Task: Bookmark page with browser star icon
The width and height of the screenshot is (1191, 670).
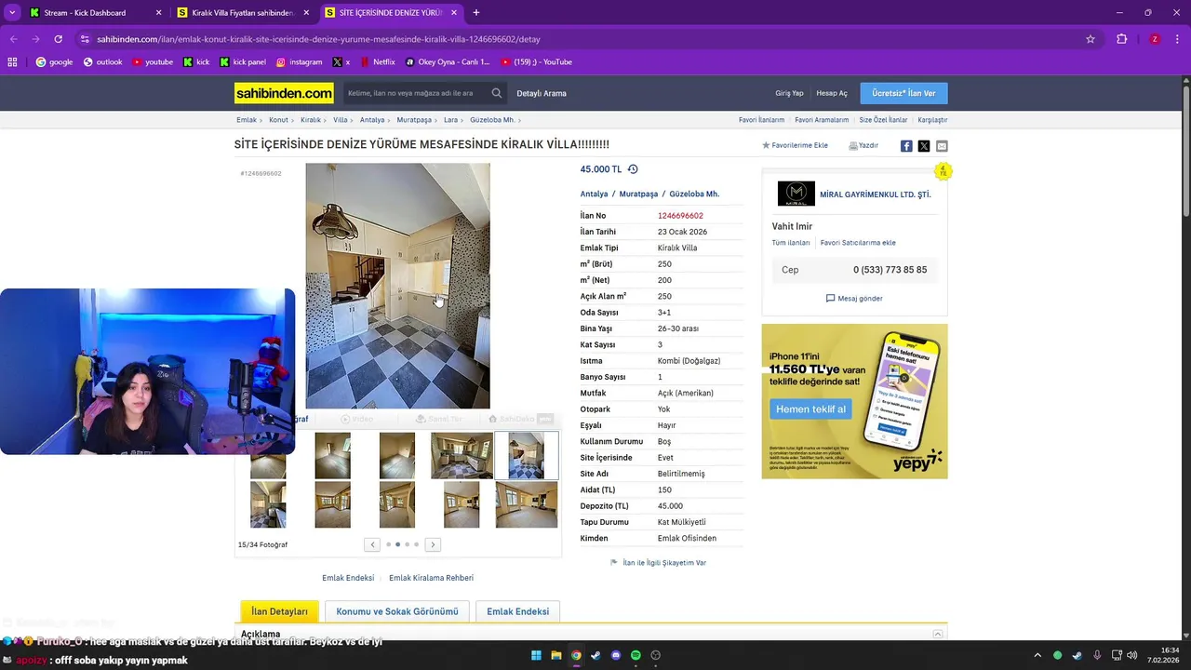Action: click(1091, 39)
